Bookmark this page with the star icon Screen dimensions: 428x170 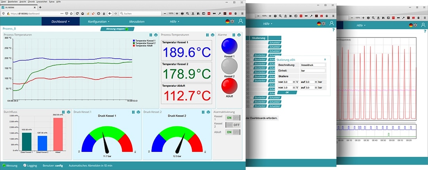tap(71, 13)
